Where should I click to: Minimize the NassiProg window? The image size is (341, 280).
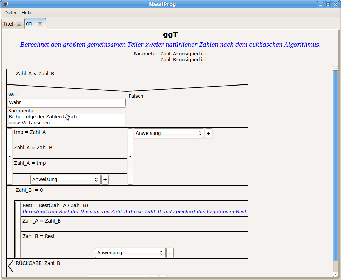pyautogui.click(x=320, y=4)
